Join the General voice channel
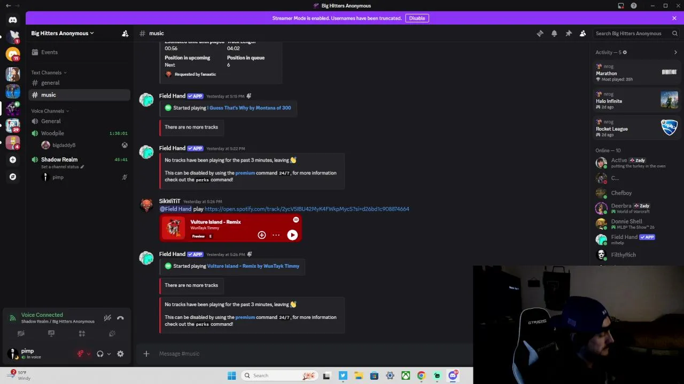684x384 pixels. click(79, 121)
